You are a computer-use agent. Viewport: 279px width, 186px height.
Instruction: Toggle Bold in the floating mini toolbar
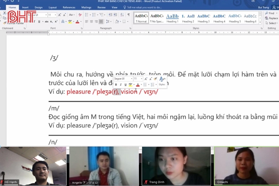coord(116,84)
